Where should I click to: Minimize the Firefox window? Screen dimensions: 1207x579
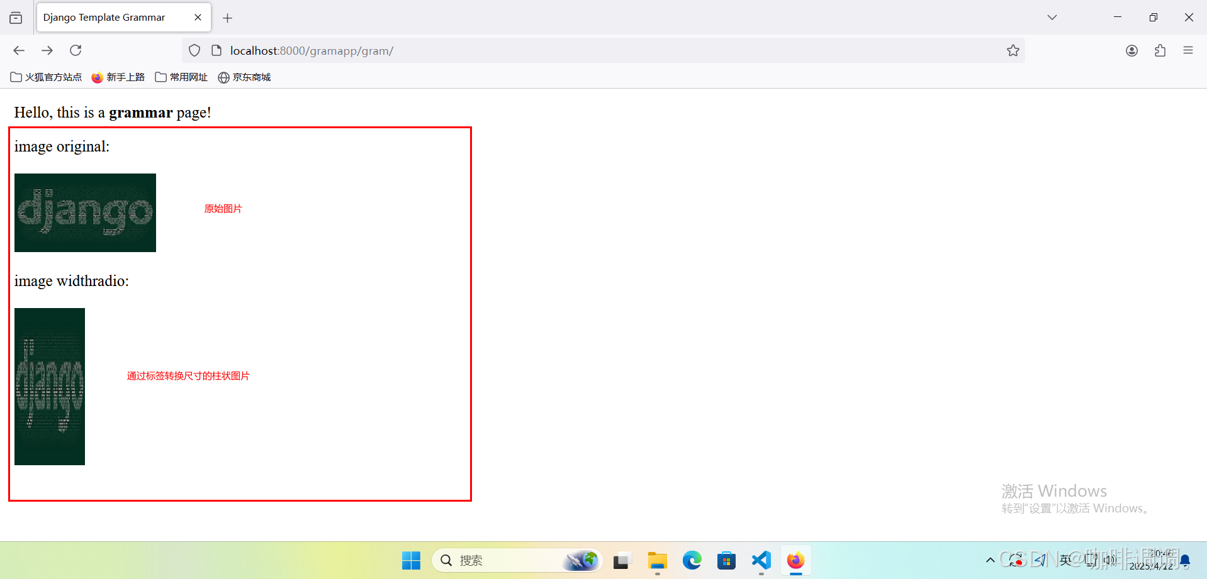pos(1118,17)
